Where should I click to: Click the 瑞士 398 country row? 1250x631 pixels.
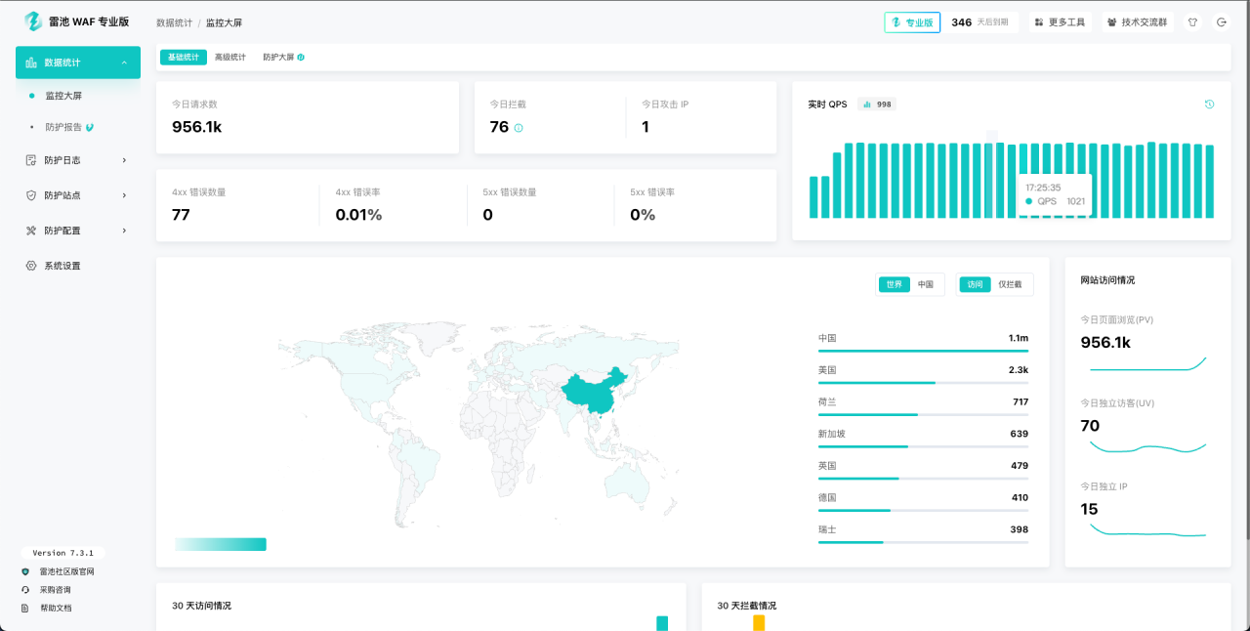pos(923,531)
